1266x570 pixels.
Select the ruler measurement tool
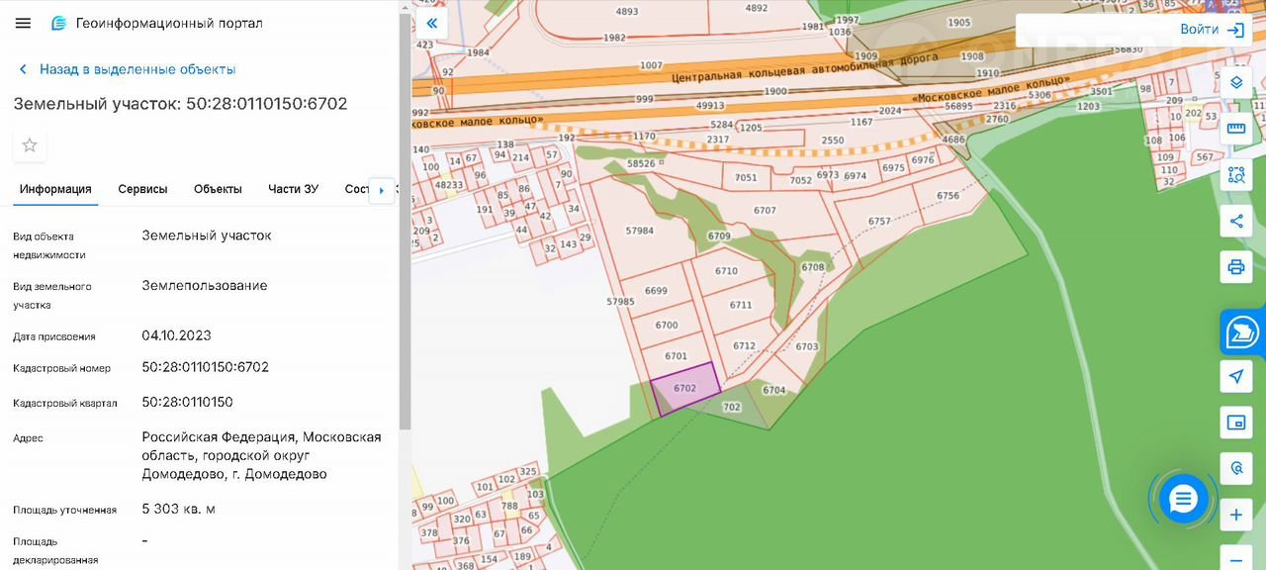[1235, 129]
